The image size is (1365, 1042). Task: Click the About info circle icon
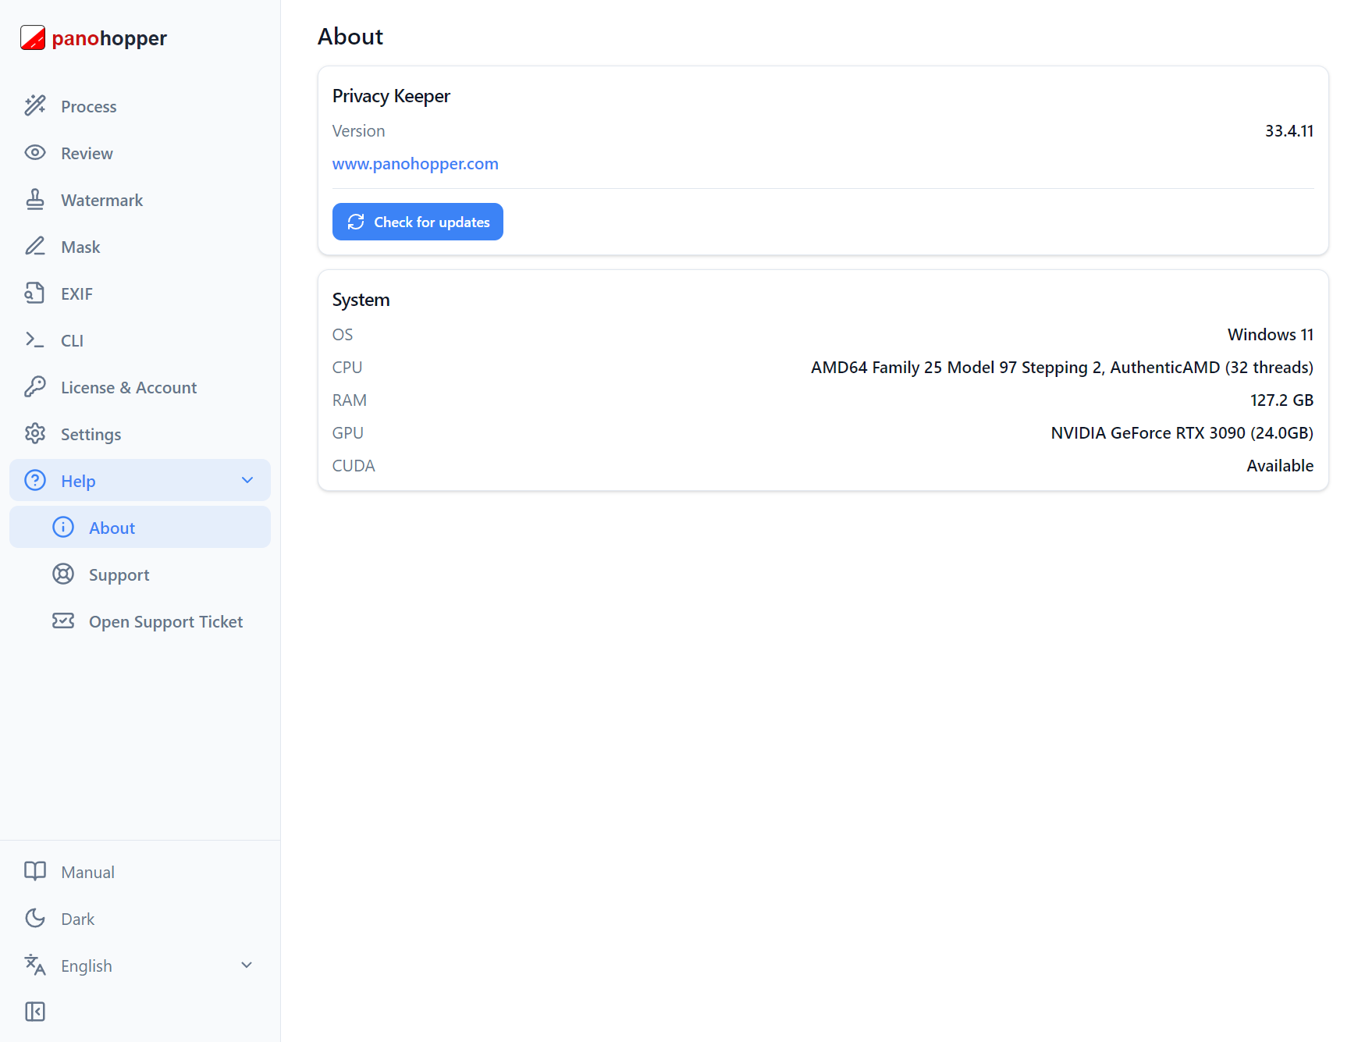tap(63, 527)
